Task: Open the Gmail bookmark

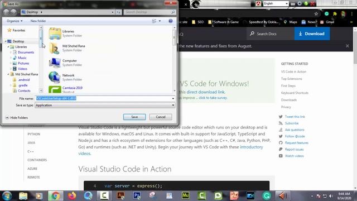Action: tap(327, 22)
